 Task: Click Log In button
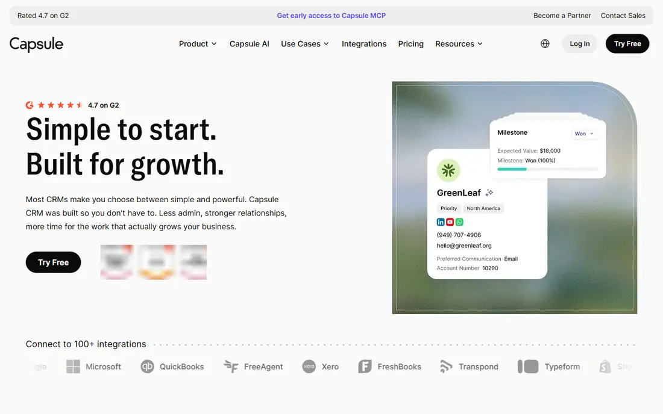[x=580, y=43]
